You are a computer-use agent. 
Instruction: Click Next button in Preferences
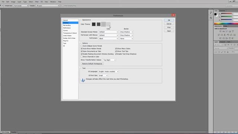pyautogui.click(x=169, y=31)
